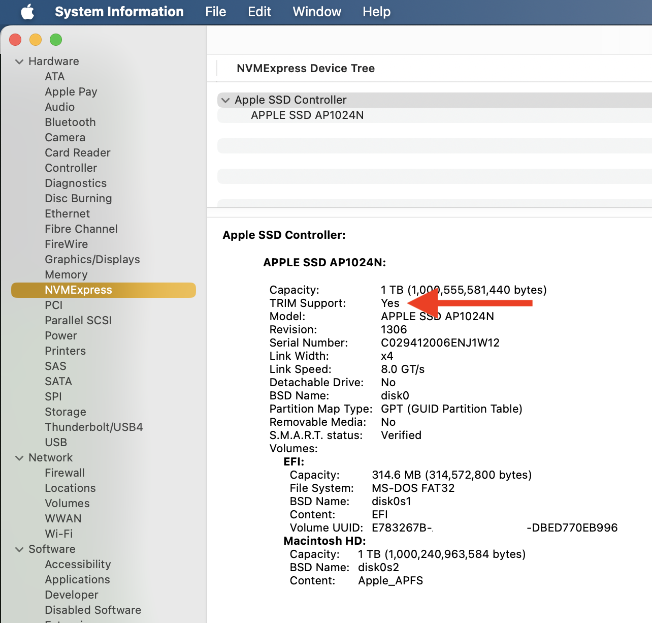
Task: Click the Partition Map Type GPT value
Action: [x=451, y=409]
